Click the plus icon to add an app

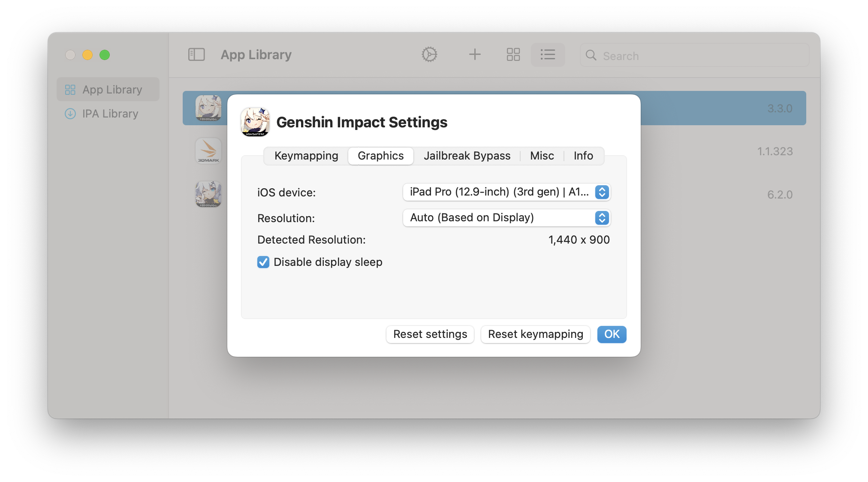point(475,54)
